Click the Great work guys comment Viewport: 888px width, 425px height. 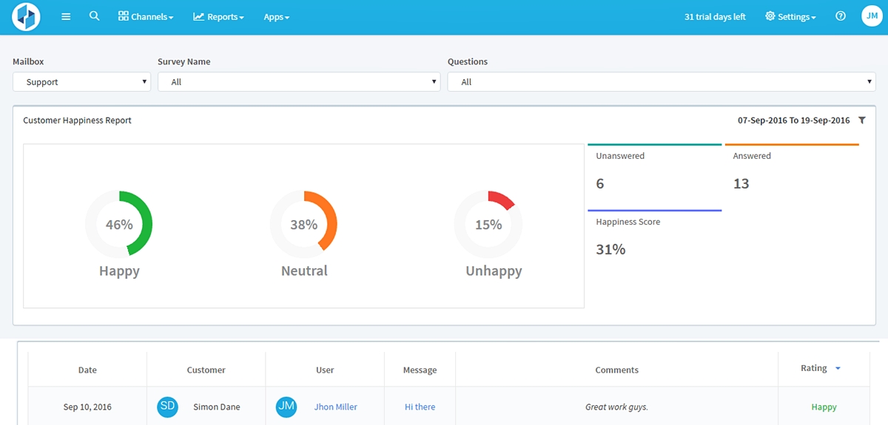616,407
